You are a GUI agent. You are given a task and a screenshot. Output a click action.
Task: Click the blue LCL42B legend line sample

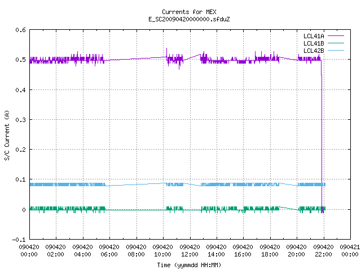pos(336,51)
